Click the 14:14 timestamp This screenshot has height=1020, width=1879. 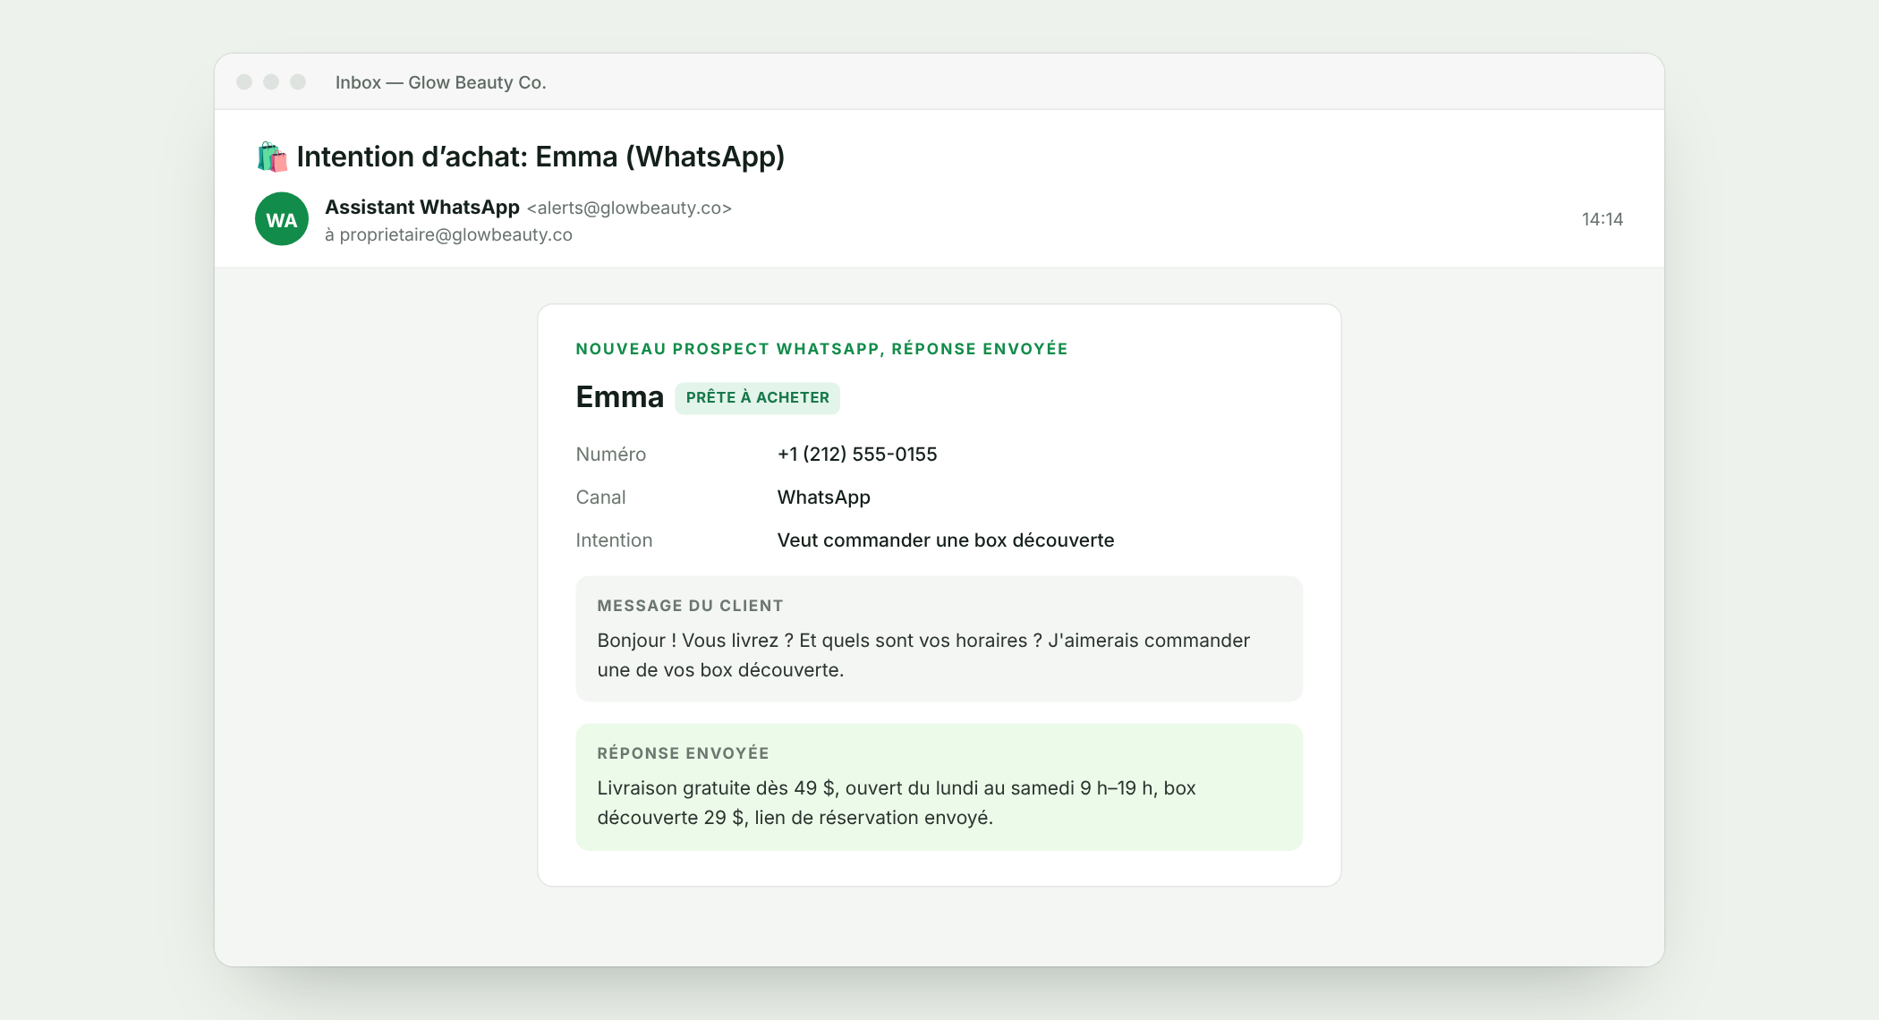click(1602, 219)
